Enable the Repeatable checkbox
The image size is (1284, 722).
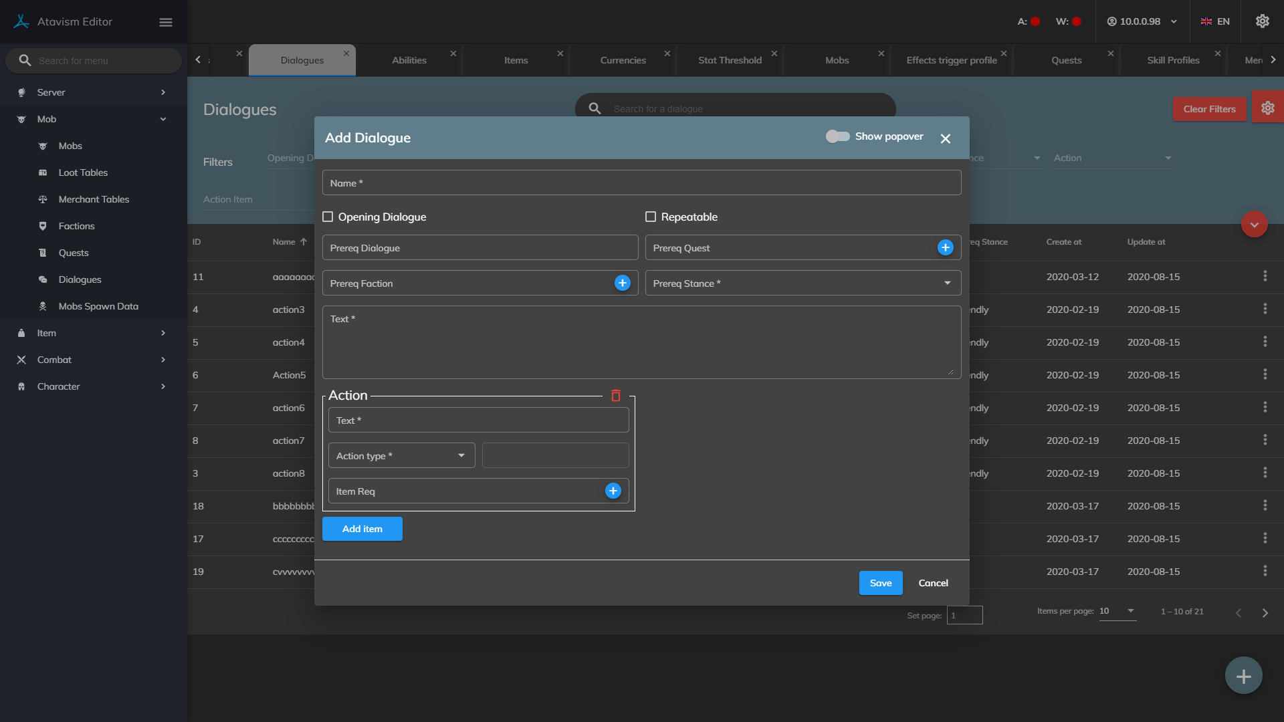651,217
